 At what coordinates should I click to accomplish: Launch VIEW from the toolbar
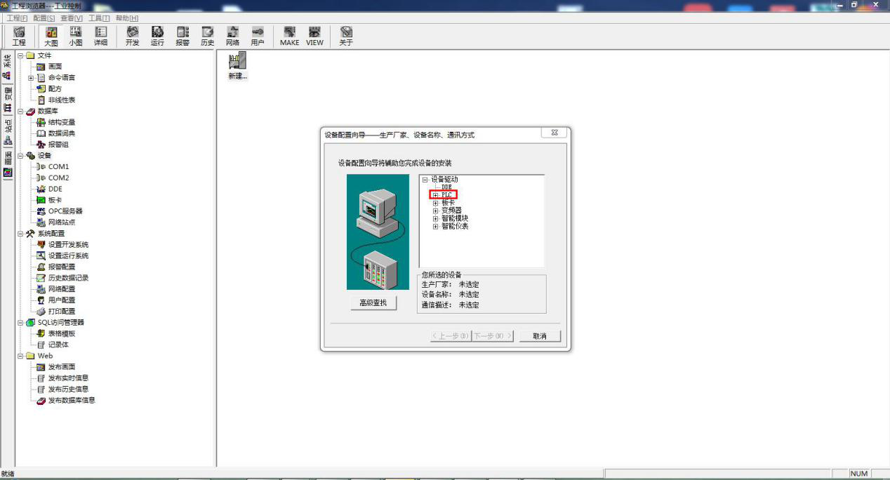(314, 36)
